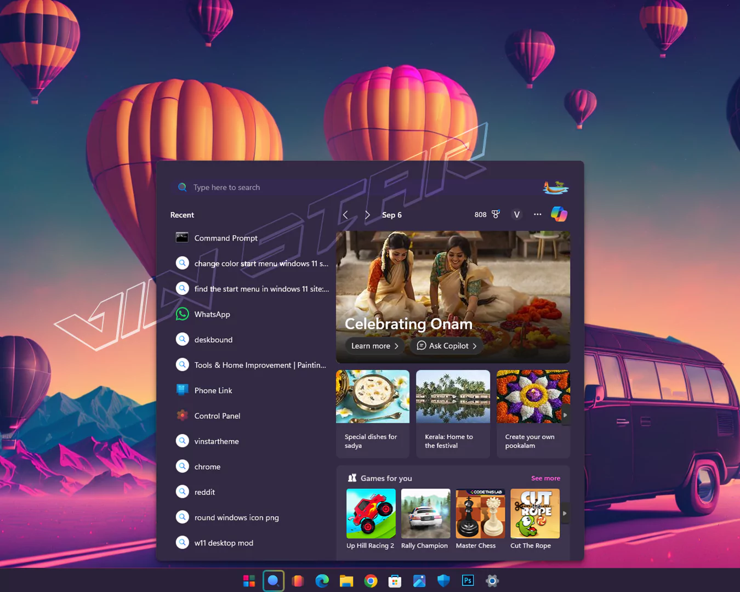Open 'Kerala: Home to the festival' card
Screen dimensions: 740x592
[x=453, y=414]
